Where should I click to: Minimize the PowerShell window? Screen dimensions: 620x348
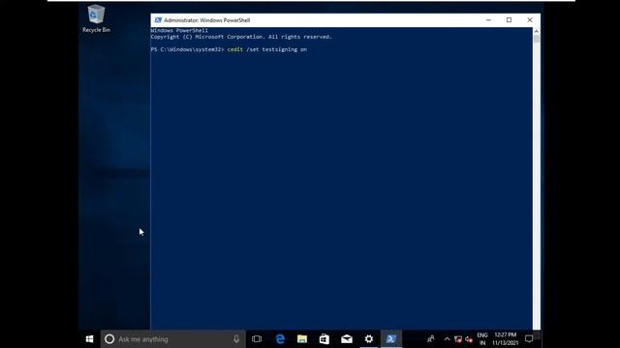click(488, 20)
